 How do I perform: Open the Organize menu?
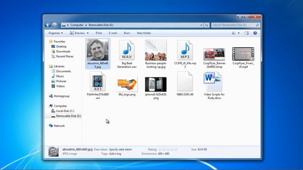(x=55, y=33)
